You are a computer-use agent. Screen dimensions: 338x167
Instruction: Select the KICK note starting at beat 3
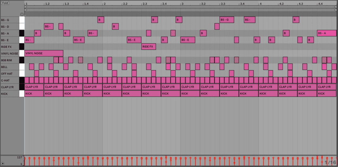(x=190, y=94)
